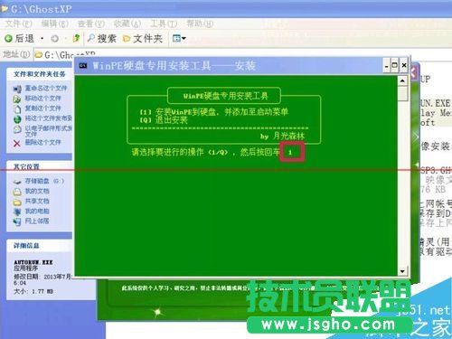Click the red X delete icon
Screen dimensions: 452x339
click(x=17, y=143)
